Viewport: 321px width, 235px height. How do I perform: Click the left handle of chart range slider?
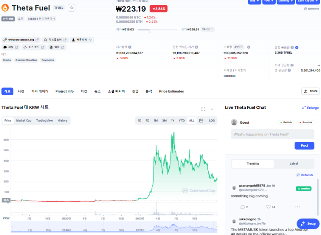click(x=11, y=227)
